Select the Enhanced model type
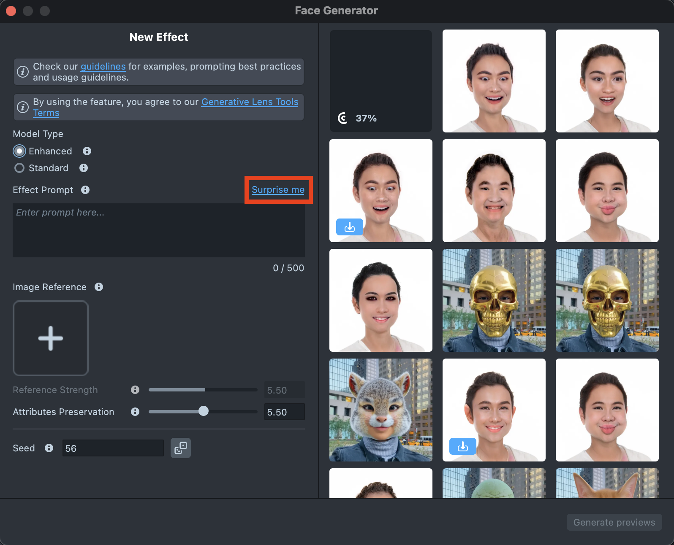Viewport: 674px width, 545px height. 19,151
